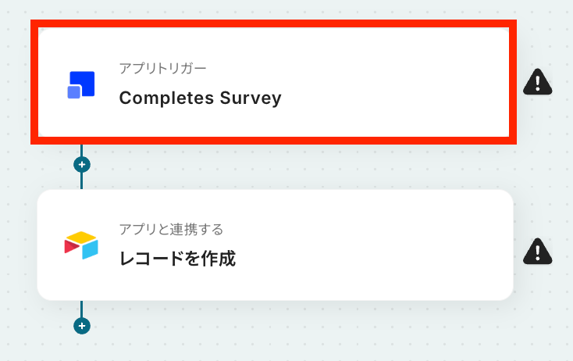Click connector line below レコードを作成 card
This screenshot has height=361, width=573.
81,309
